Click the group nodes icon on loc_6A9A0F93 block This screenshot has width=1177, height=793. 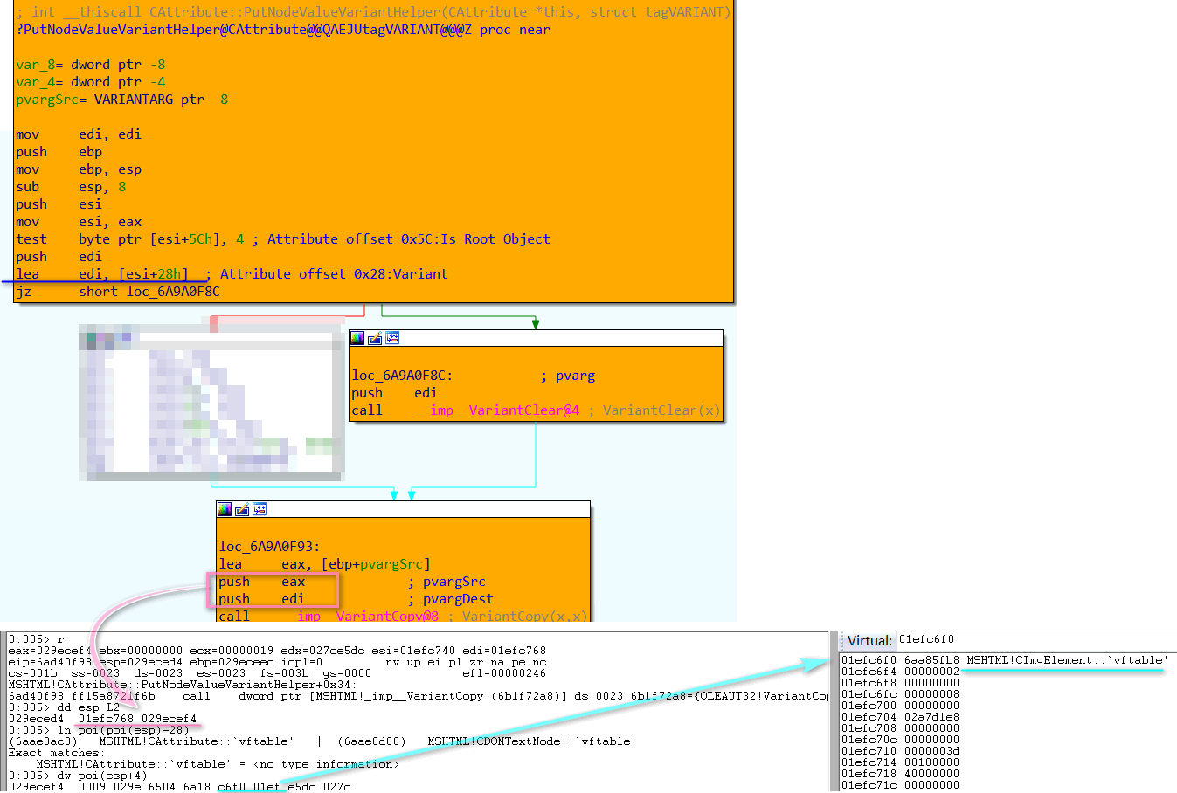pos(260,509)
